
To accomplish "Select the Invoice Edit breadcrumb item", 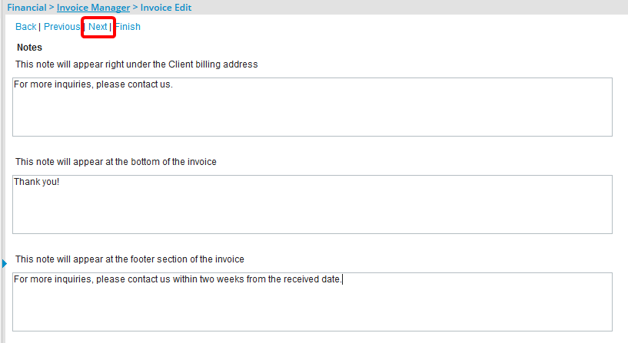I will coord(166,8).
